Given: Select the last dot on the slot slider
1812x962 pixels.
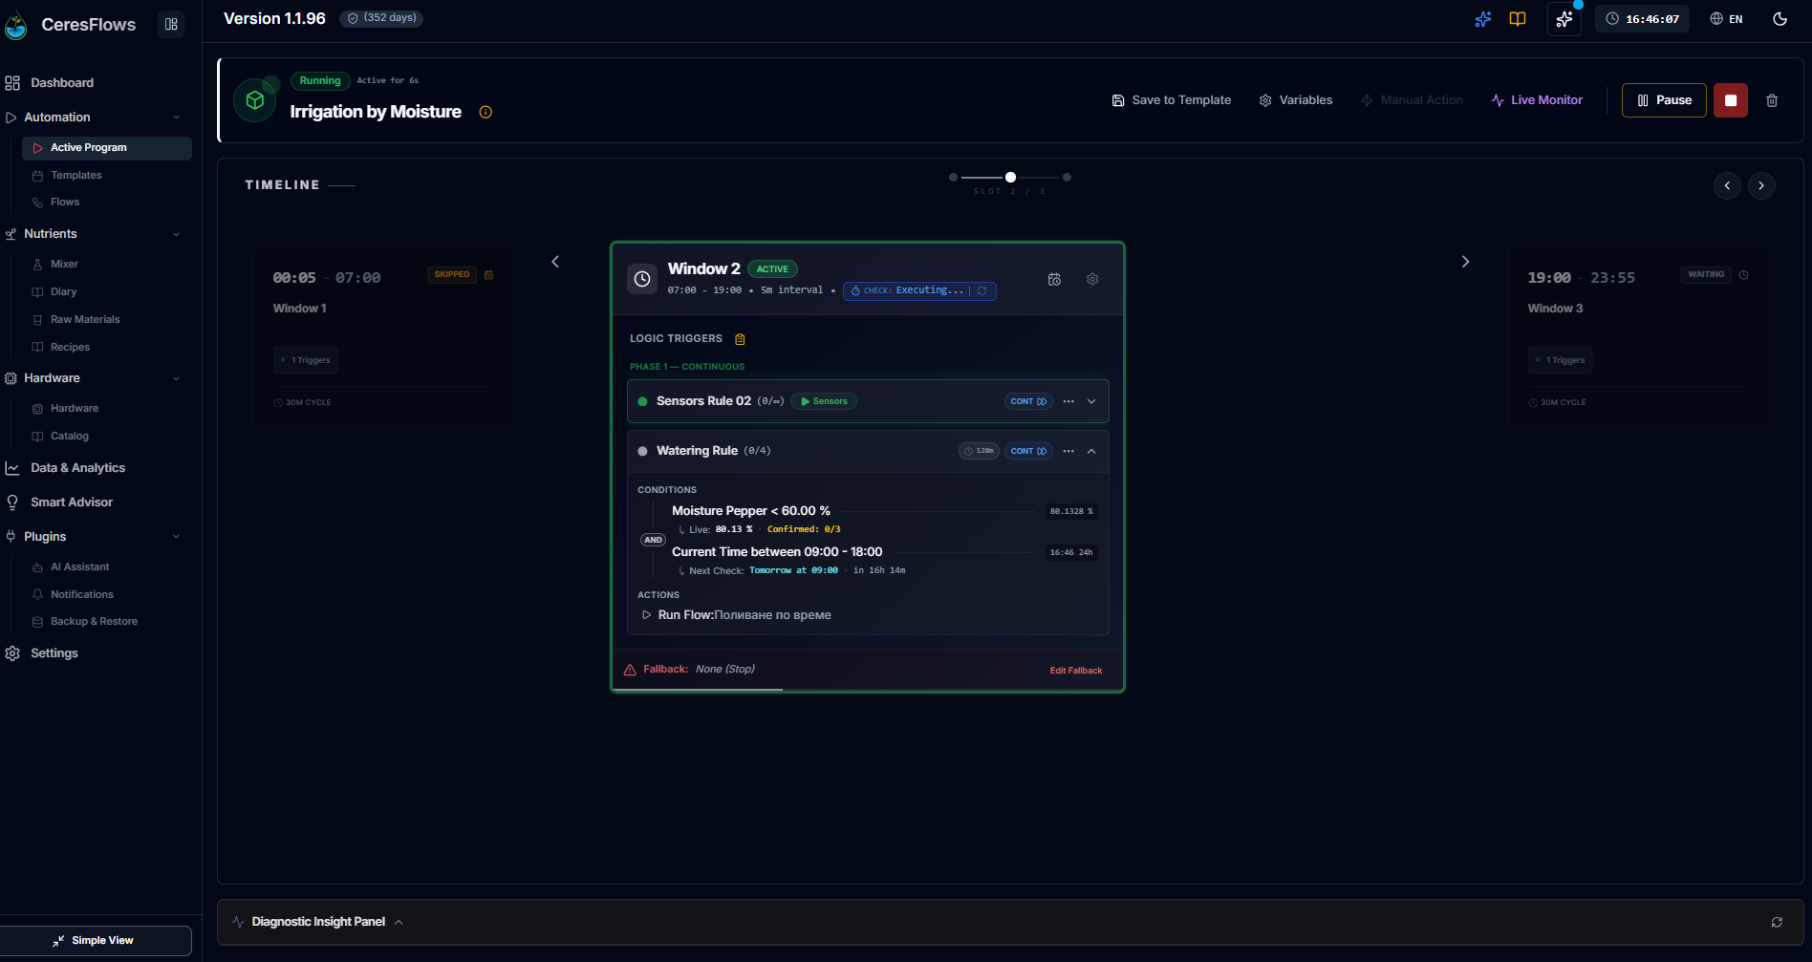Looking at the screenshot, I should pyautogui.click(x=1067, y=178).
